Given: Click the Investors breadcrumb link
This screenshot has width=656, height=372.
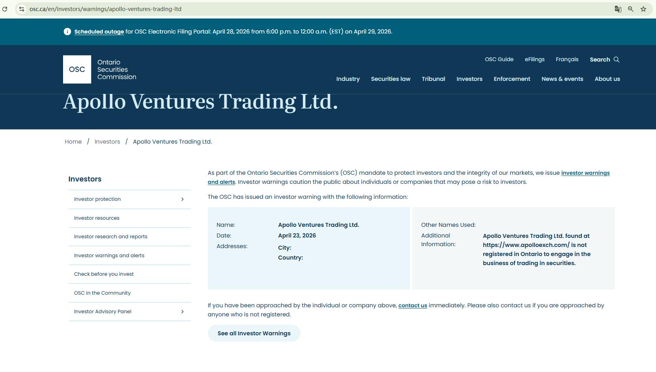Looking at the screenshot, I should point(107,142).
